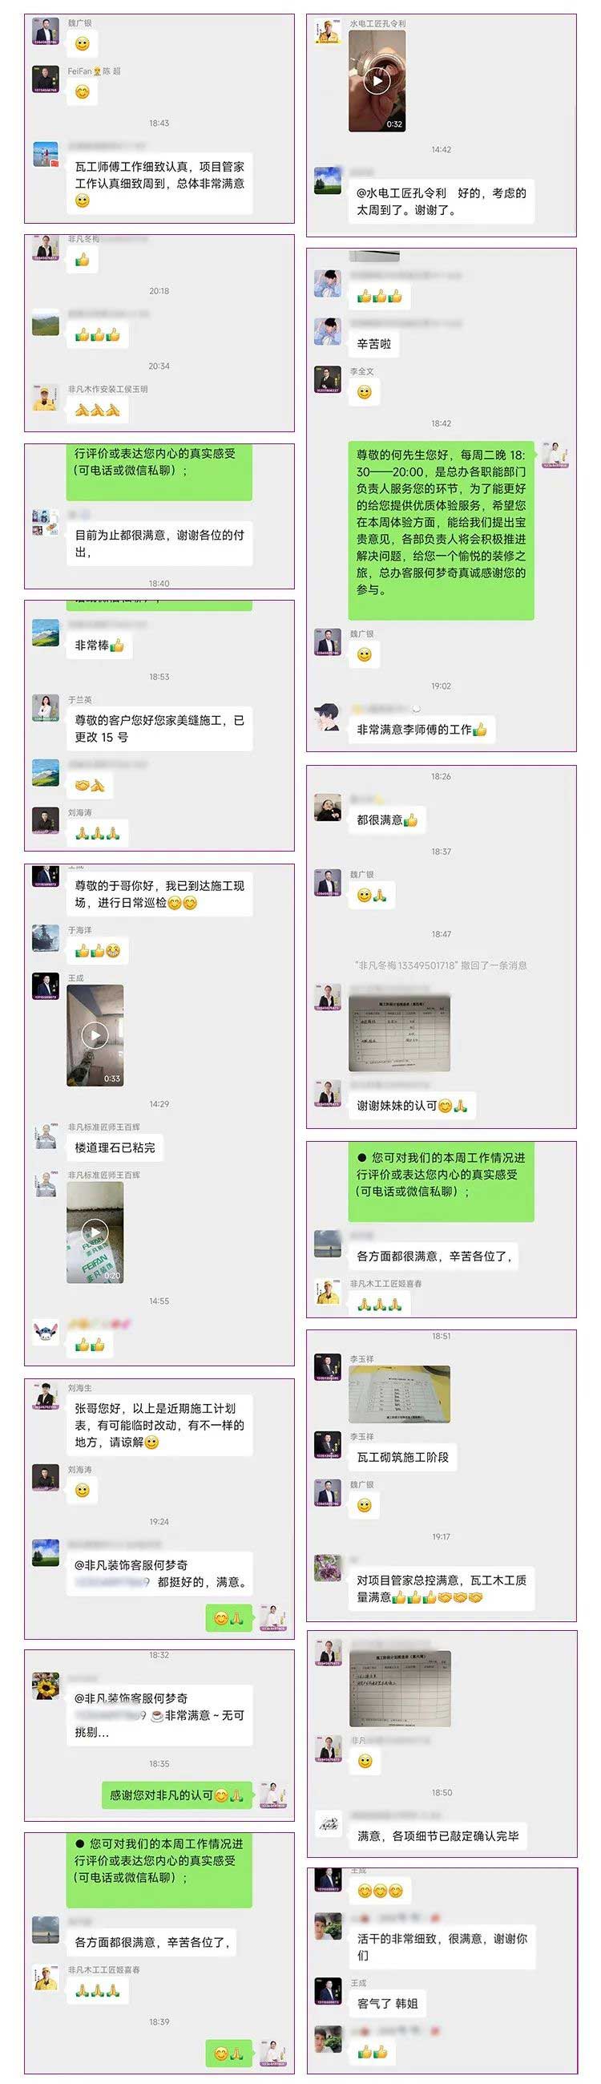Image resolution: width=601 pixels, height=2084 pixels.
Task: Open FeiFan 陈超's profile avatar
Action: (x=46, y=79)
